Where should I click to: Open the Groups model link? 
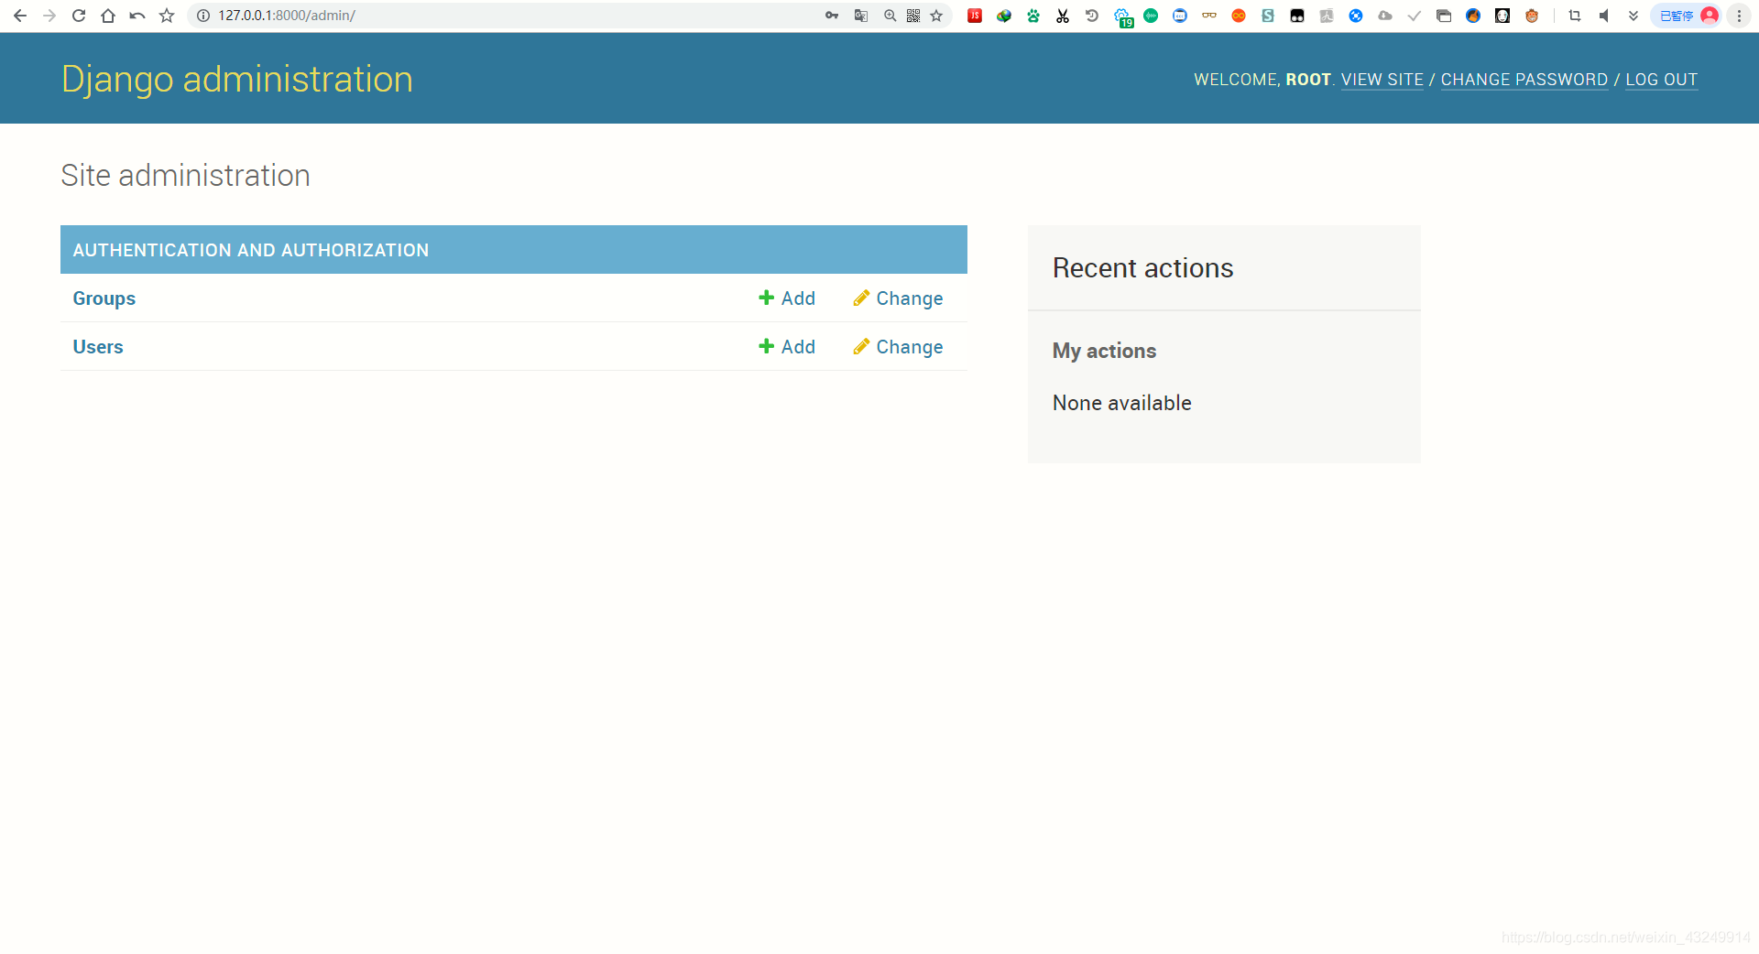coord(104,298)
